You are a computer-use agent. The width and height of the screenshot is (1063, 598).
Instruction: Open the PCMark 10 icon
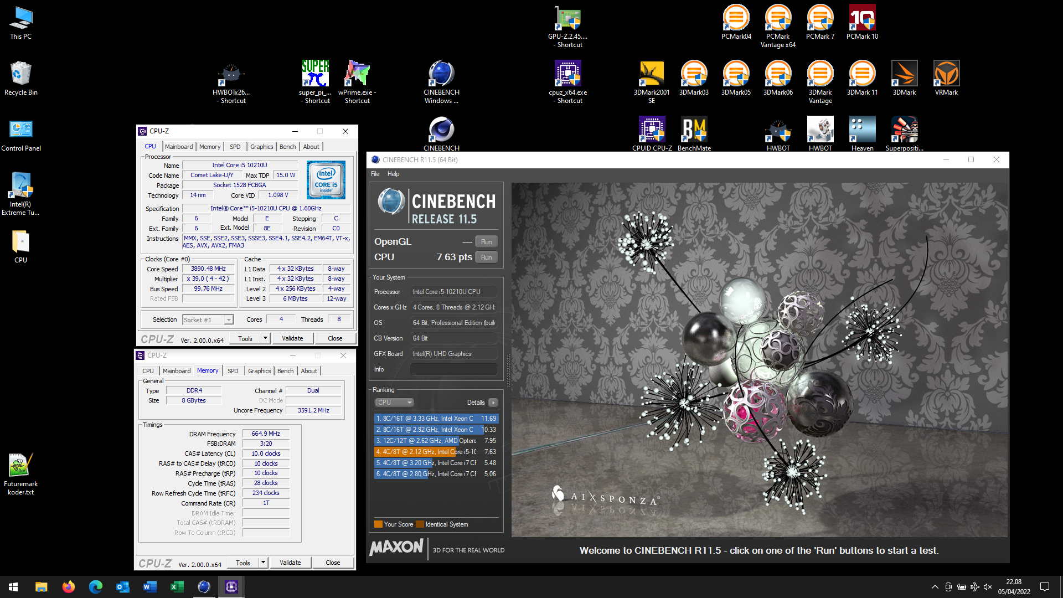863,22
